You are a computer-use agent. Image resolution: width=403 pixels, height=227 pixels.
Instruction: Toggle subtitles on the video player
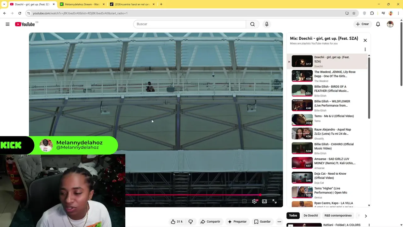tap(244, 201)
